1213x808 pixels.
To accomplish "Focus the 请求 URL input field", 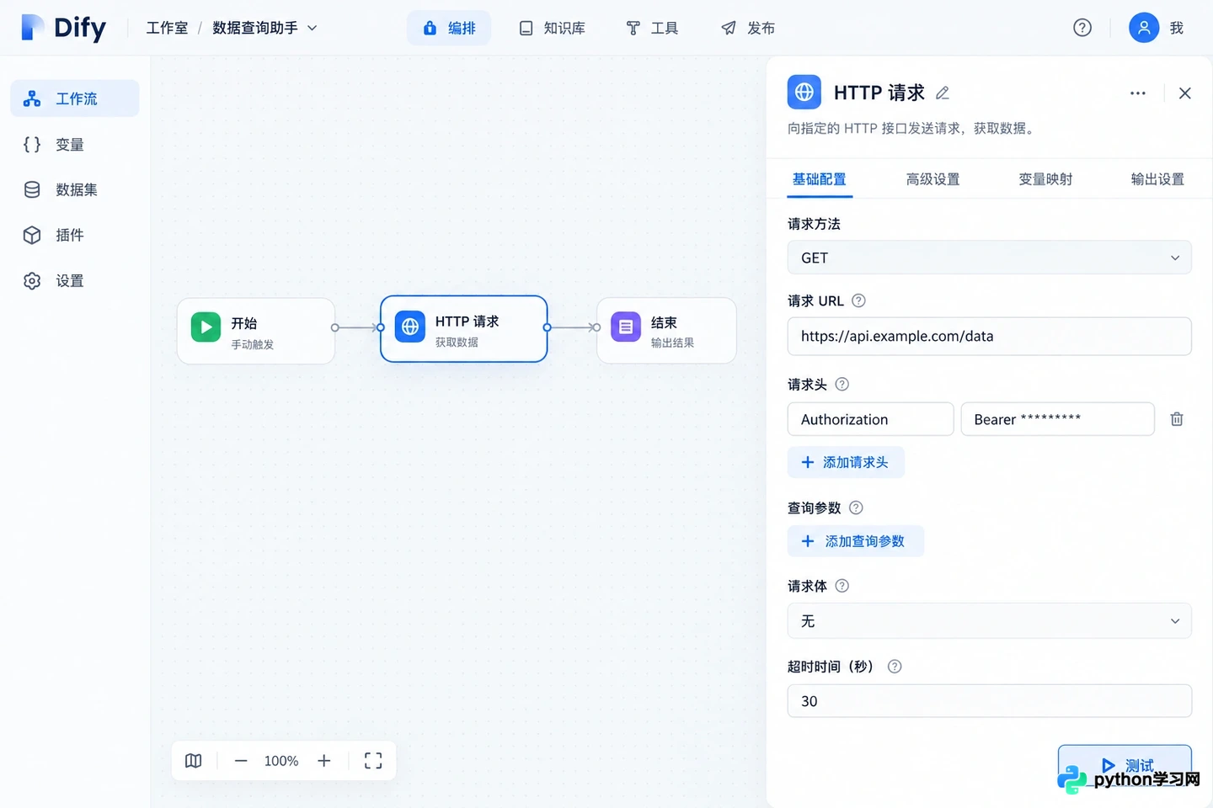I will pos(990,336).
